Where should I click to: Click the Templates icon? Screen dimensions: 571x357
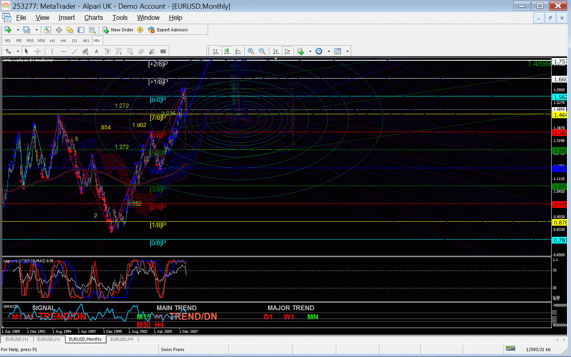coord(338,51)
